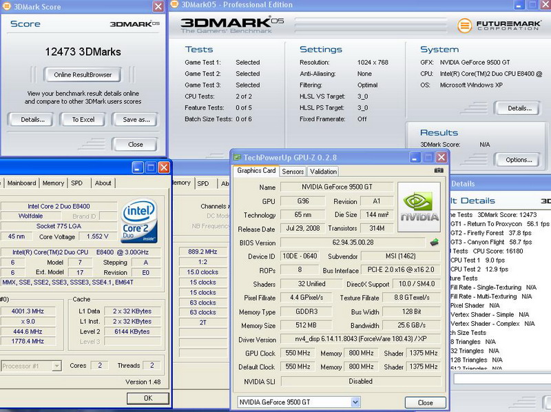Click the Save as button
Image resolution: width=551 pixels, height=412 pixels.
pyautogui.click(x=136, y=119)
